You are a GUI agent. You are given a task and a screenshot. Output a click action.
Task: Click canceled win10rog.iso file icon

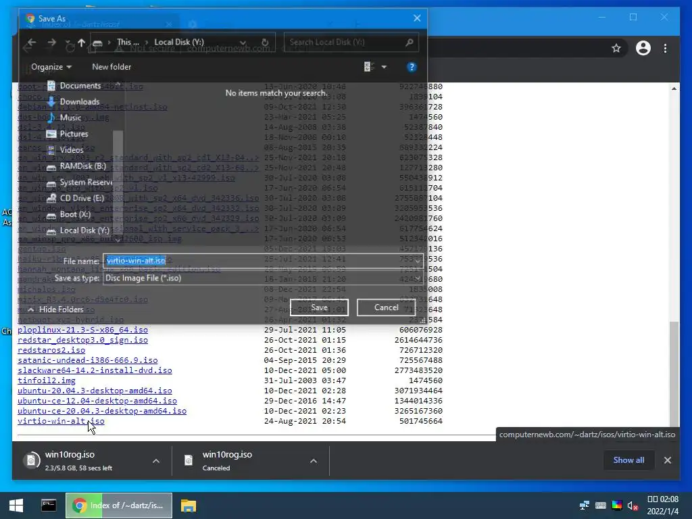point(189,460)
